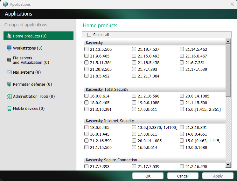The image size is (237, 181).
Task: Select Mobile devices (0) group
Action: point(38,108)
